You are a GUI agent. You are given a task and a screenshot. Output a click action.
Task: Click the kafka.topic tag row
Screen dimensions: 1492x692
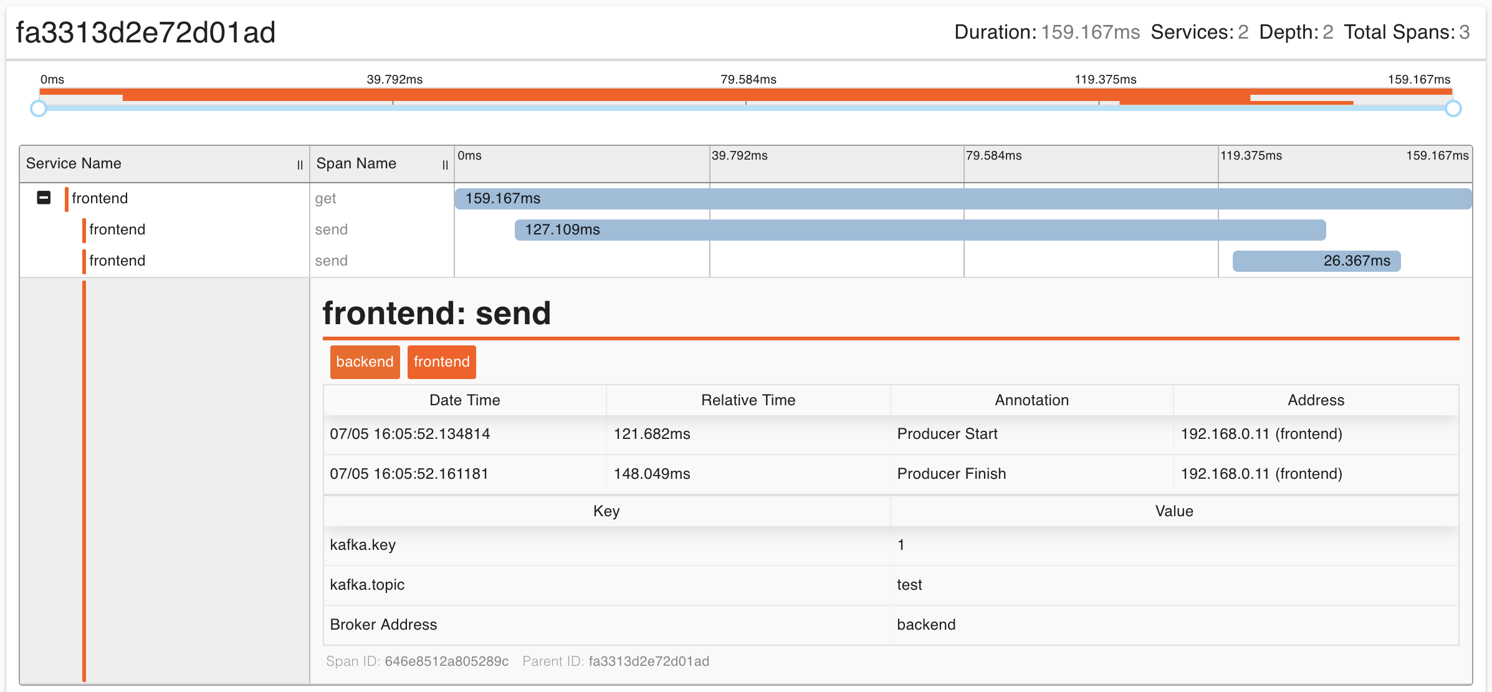click(367, 585)
